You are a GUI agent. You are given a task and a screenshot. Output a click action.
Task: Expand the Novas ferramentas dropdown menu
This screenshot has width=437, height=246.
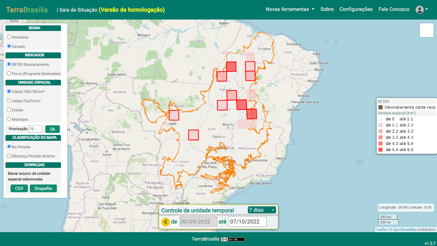290,9
